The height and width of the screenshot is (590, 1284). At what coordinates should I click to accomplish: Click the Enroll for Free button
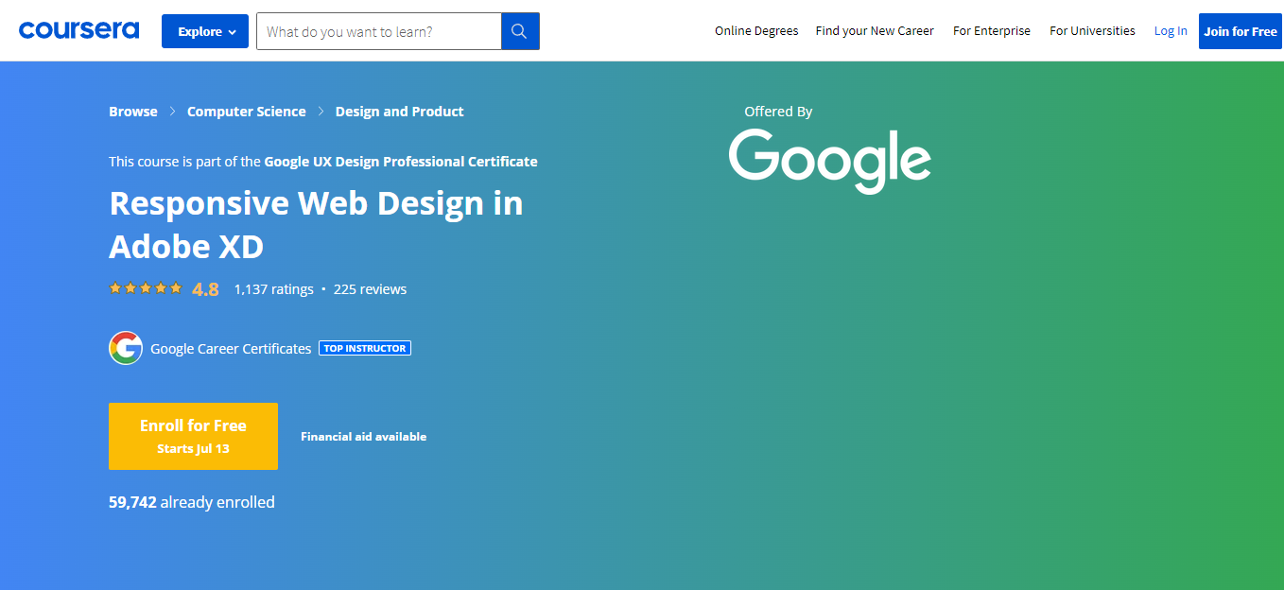193,436
